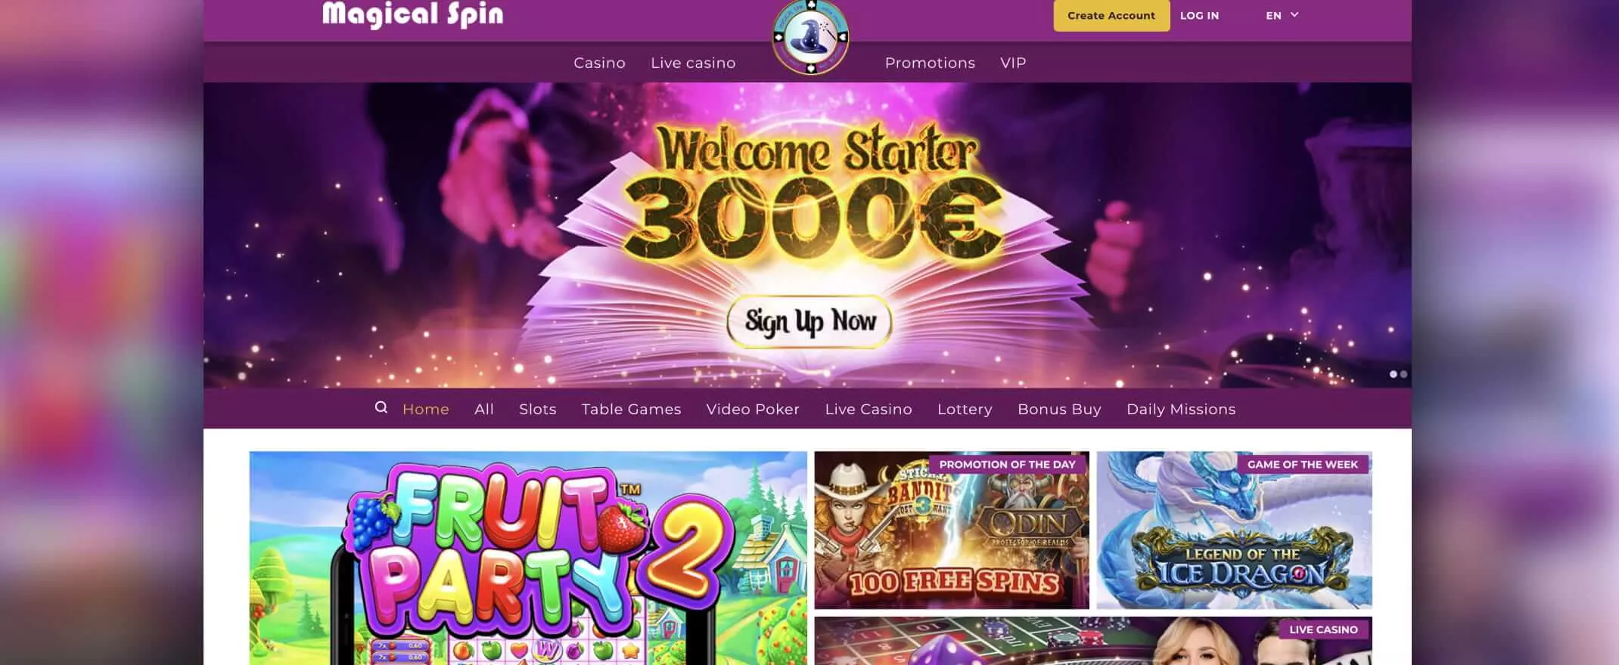Click the search magnifier icon
Screen dimensions: 1619x665
[x=381, y=407]
